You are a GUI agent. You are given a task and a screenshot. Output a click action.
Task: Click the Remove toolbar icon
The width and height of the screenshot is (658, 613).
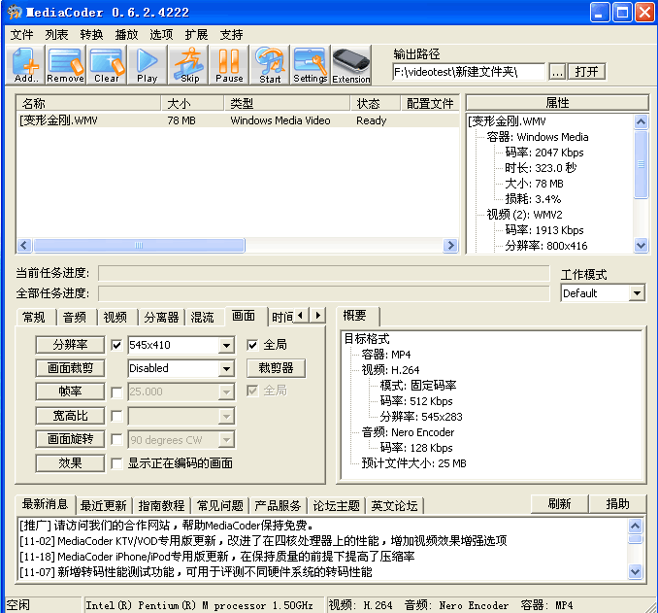tap(66, 65)
